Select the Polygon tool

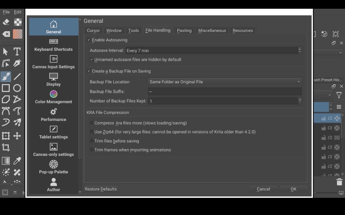click(x=6, y=99)
